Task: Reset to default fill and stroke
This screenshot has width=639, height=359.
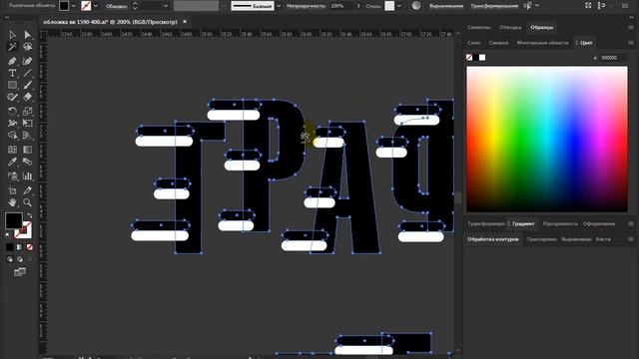Action: pos(8,235)
